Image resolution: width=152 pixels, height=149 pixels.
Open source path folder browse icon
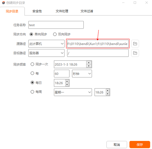click(135, 44)
